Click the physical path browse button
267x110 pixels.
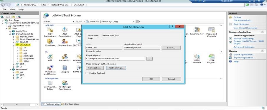[x=149, y=59]
